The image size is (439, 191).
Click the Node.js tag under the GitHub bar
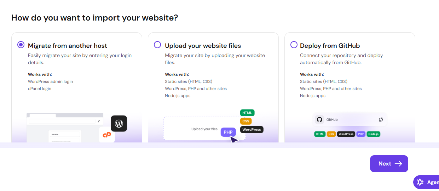374,134
